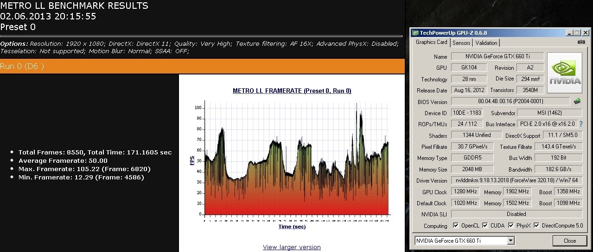Screen dimensions: 593x252
Task: Click the save BIOS chip icon
Action: point(577,101)
